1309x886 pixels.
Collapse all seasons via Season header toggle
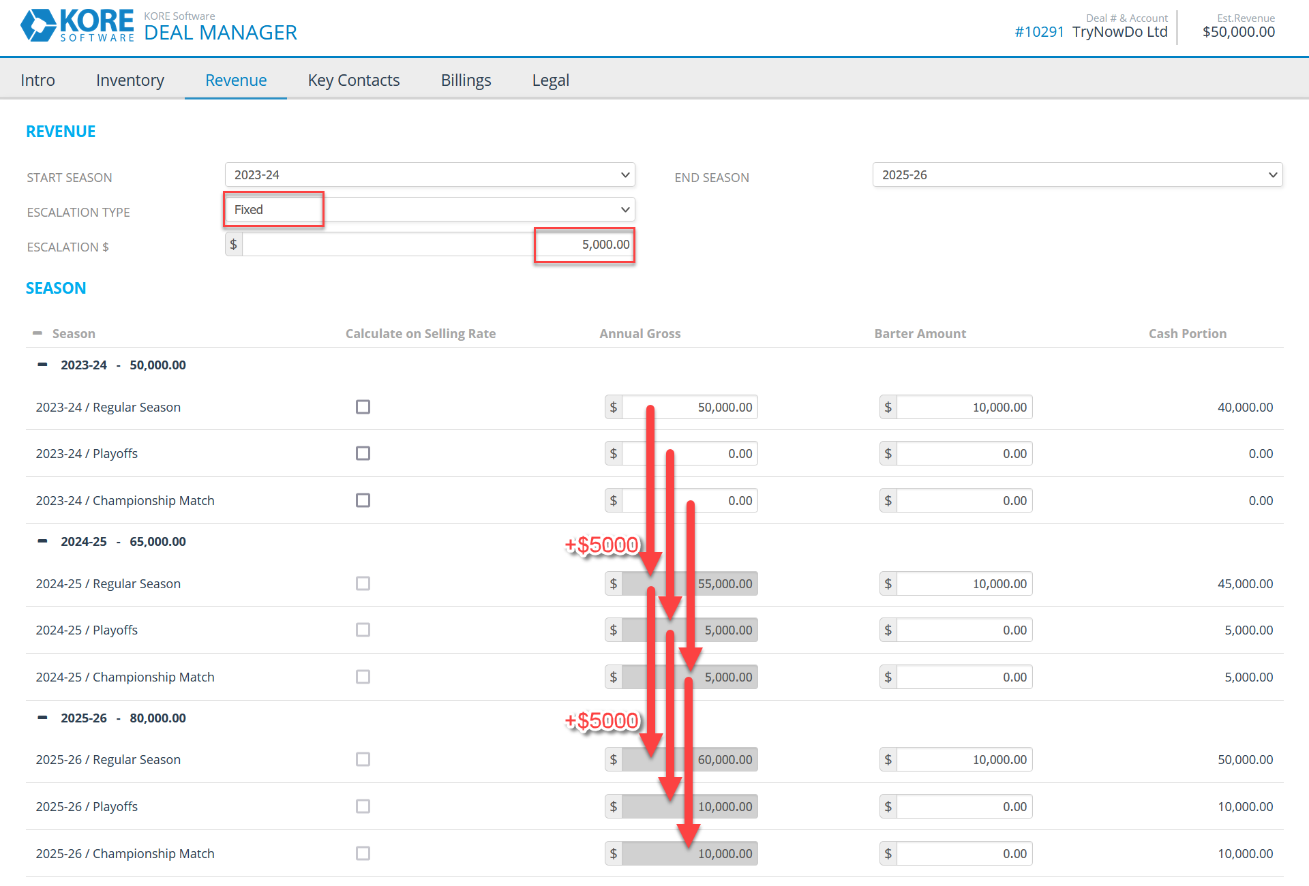[x=37, y=333]
